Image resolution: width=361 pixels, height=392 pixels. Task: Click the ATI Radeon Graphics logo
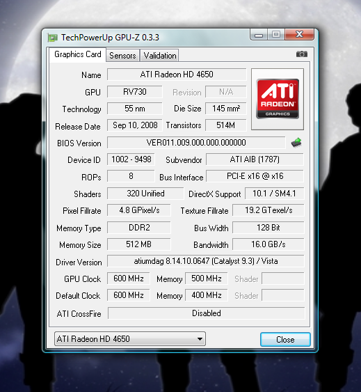pyautogui.click(x=278, y=99)
